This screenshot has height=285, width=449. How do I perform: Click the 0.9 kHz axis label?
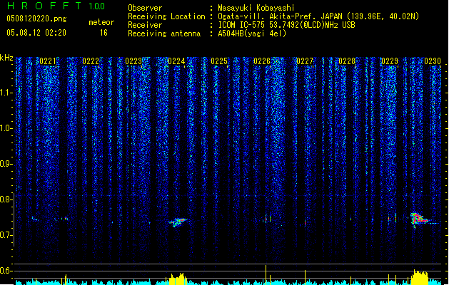point(6,164)
